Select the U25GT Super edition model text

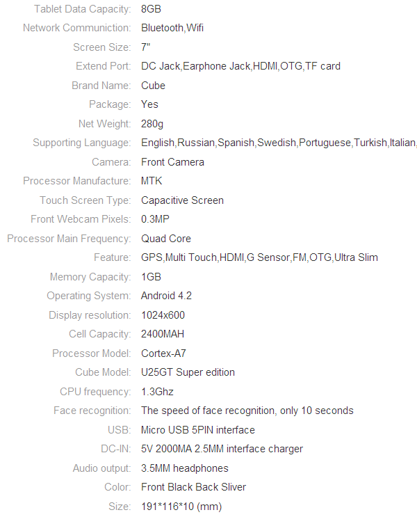click(x=188, y=372)
